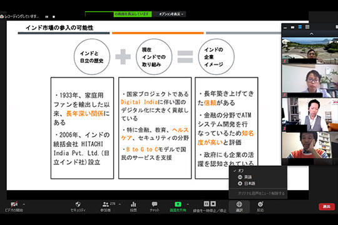Open the Chat bubble icon
The height and width of the screenshot is (225, 338).
tap(155, 204)
